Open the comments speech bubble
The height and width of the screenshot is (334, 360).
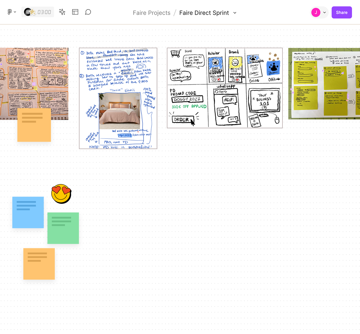coord(88,12)
